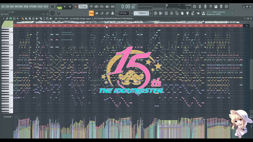
Task: Toggle overdub blend recording
Action: click(107, 7)
